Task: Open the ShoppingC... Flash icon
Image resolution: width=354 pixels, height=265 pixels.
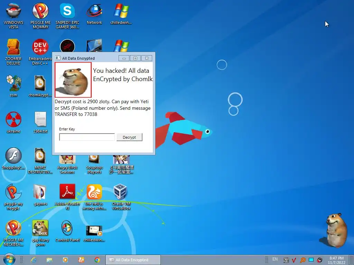Action: coord(13,158)
